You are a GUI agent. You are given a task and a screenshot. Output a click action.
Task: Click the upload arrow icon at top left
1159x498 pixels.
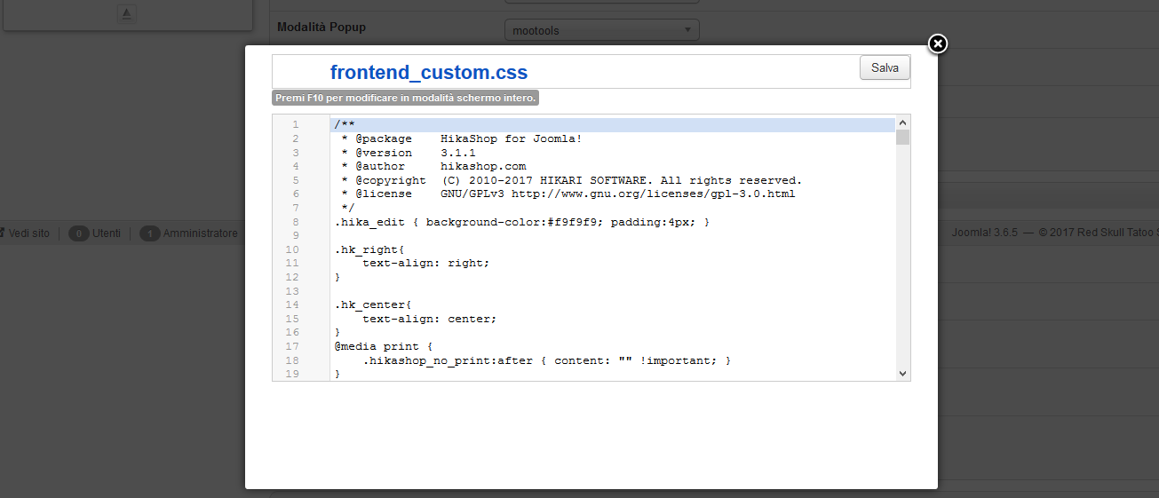(x=127, y=13)
